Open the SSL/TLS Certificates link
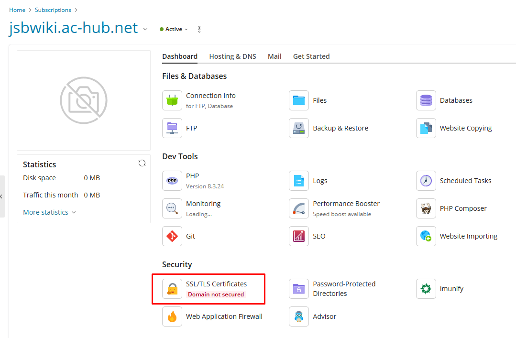The height and width of the screenshot is (338, 516). pyautogui.click(x=216, y=284)
